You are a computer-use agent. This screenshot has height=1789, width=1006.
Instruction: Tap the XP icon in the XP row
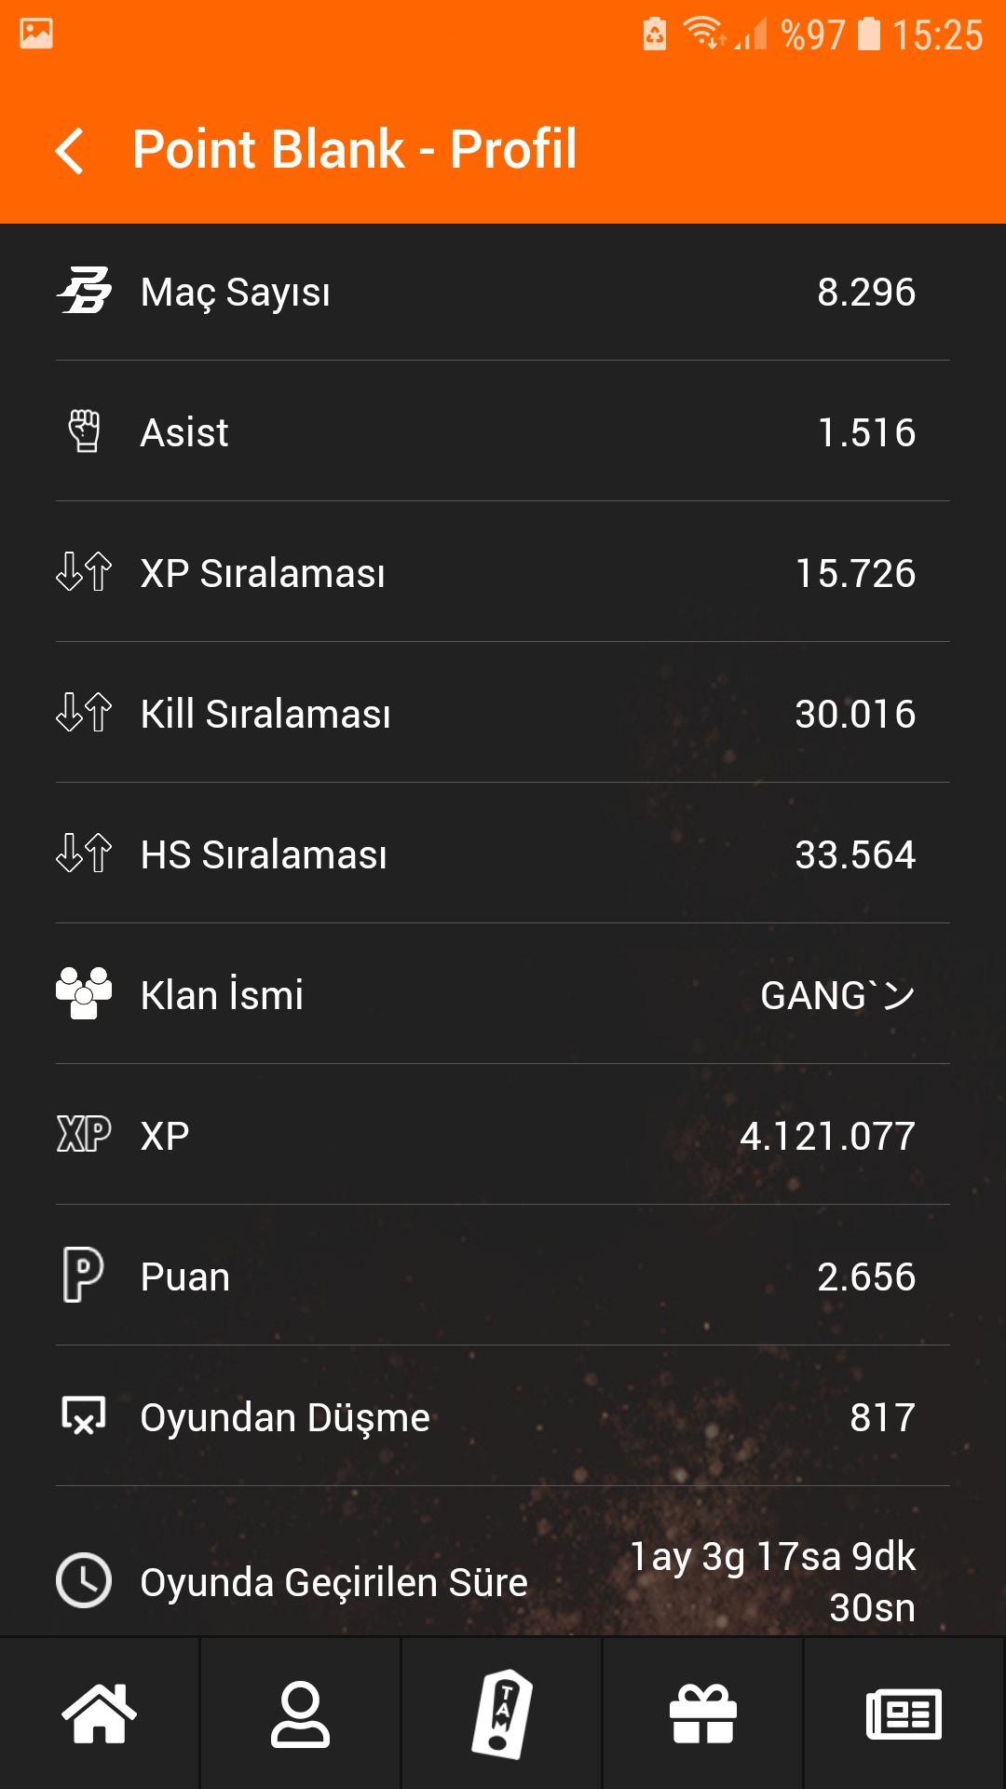pyautogui.click(x=84, y=1134)
